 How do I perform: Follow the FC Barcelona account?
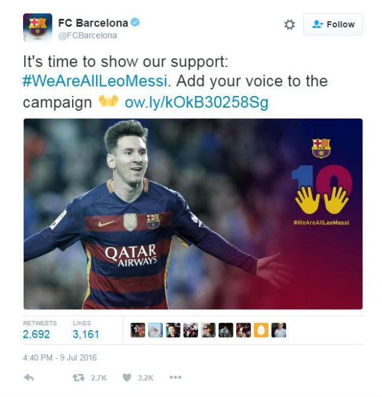click(x=333, y=24)
